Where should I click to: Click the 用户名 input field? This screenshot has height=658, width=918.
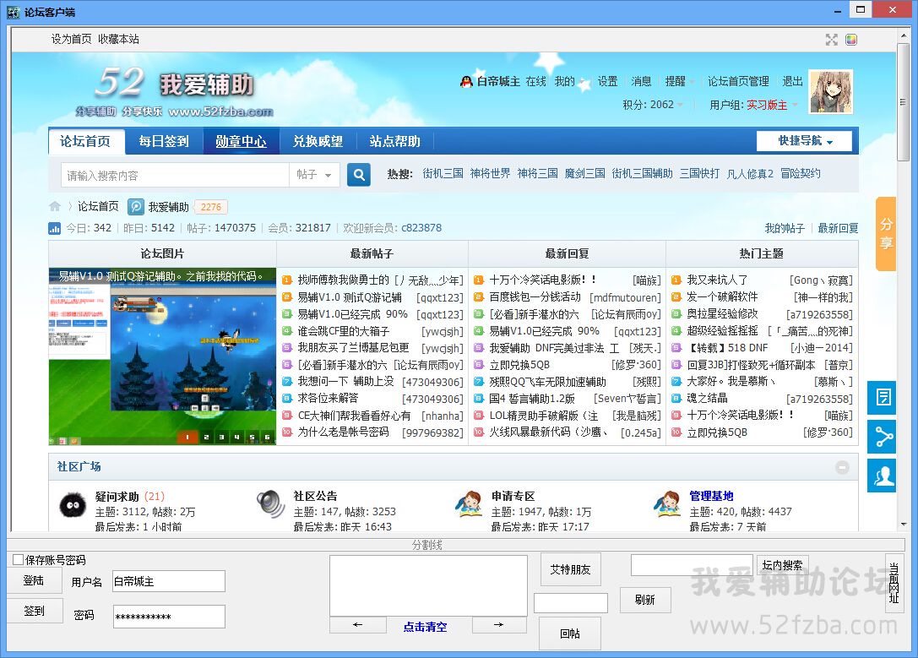[169, 581]
